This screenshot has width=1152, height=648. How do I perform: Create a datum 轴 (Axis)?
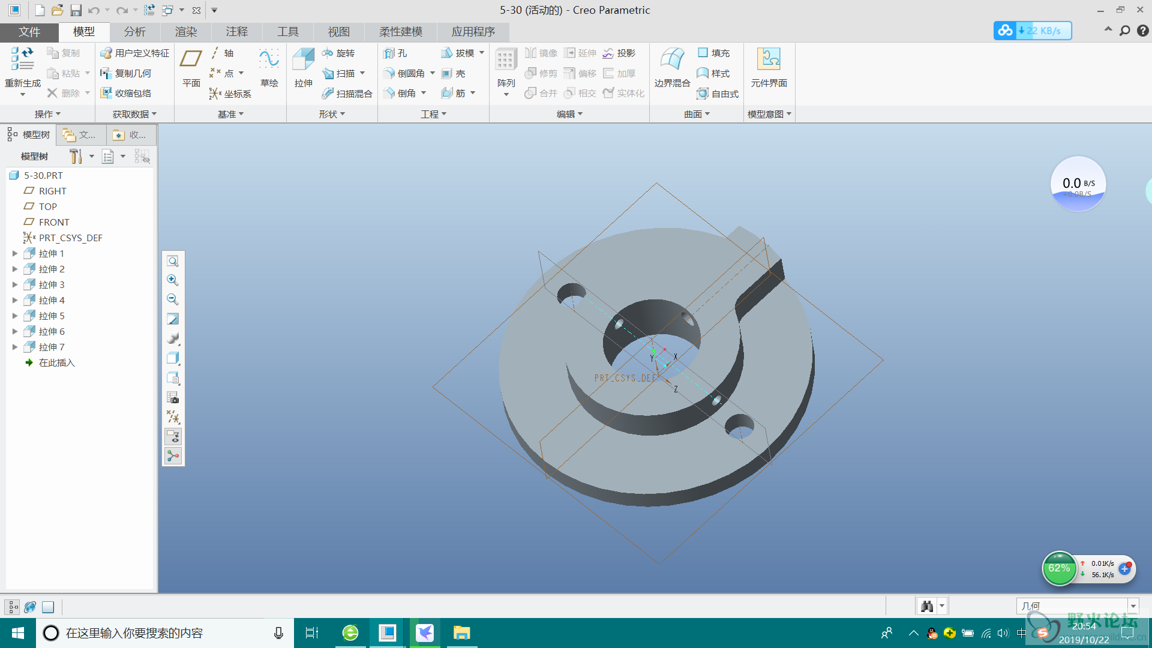(x=222, y=53)
